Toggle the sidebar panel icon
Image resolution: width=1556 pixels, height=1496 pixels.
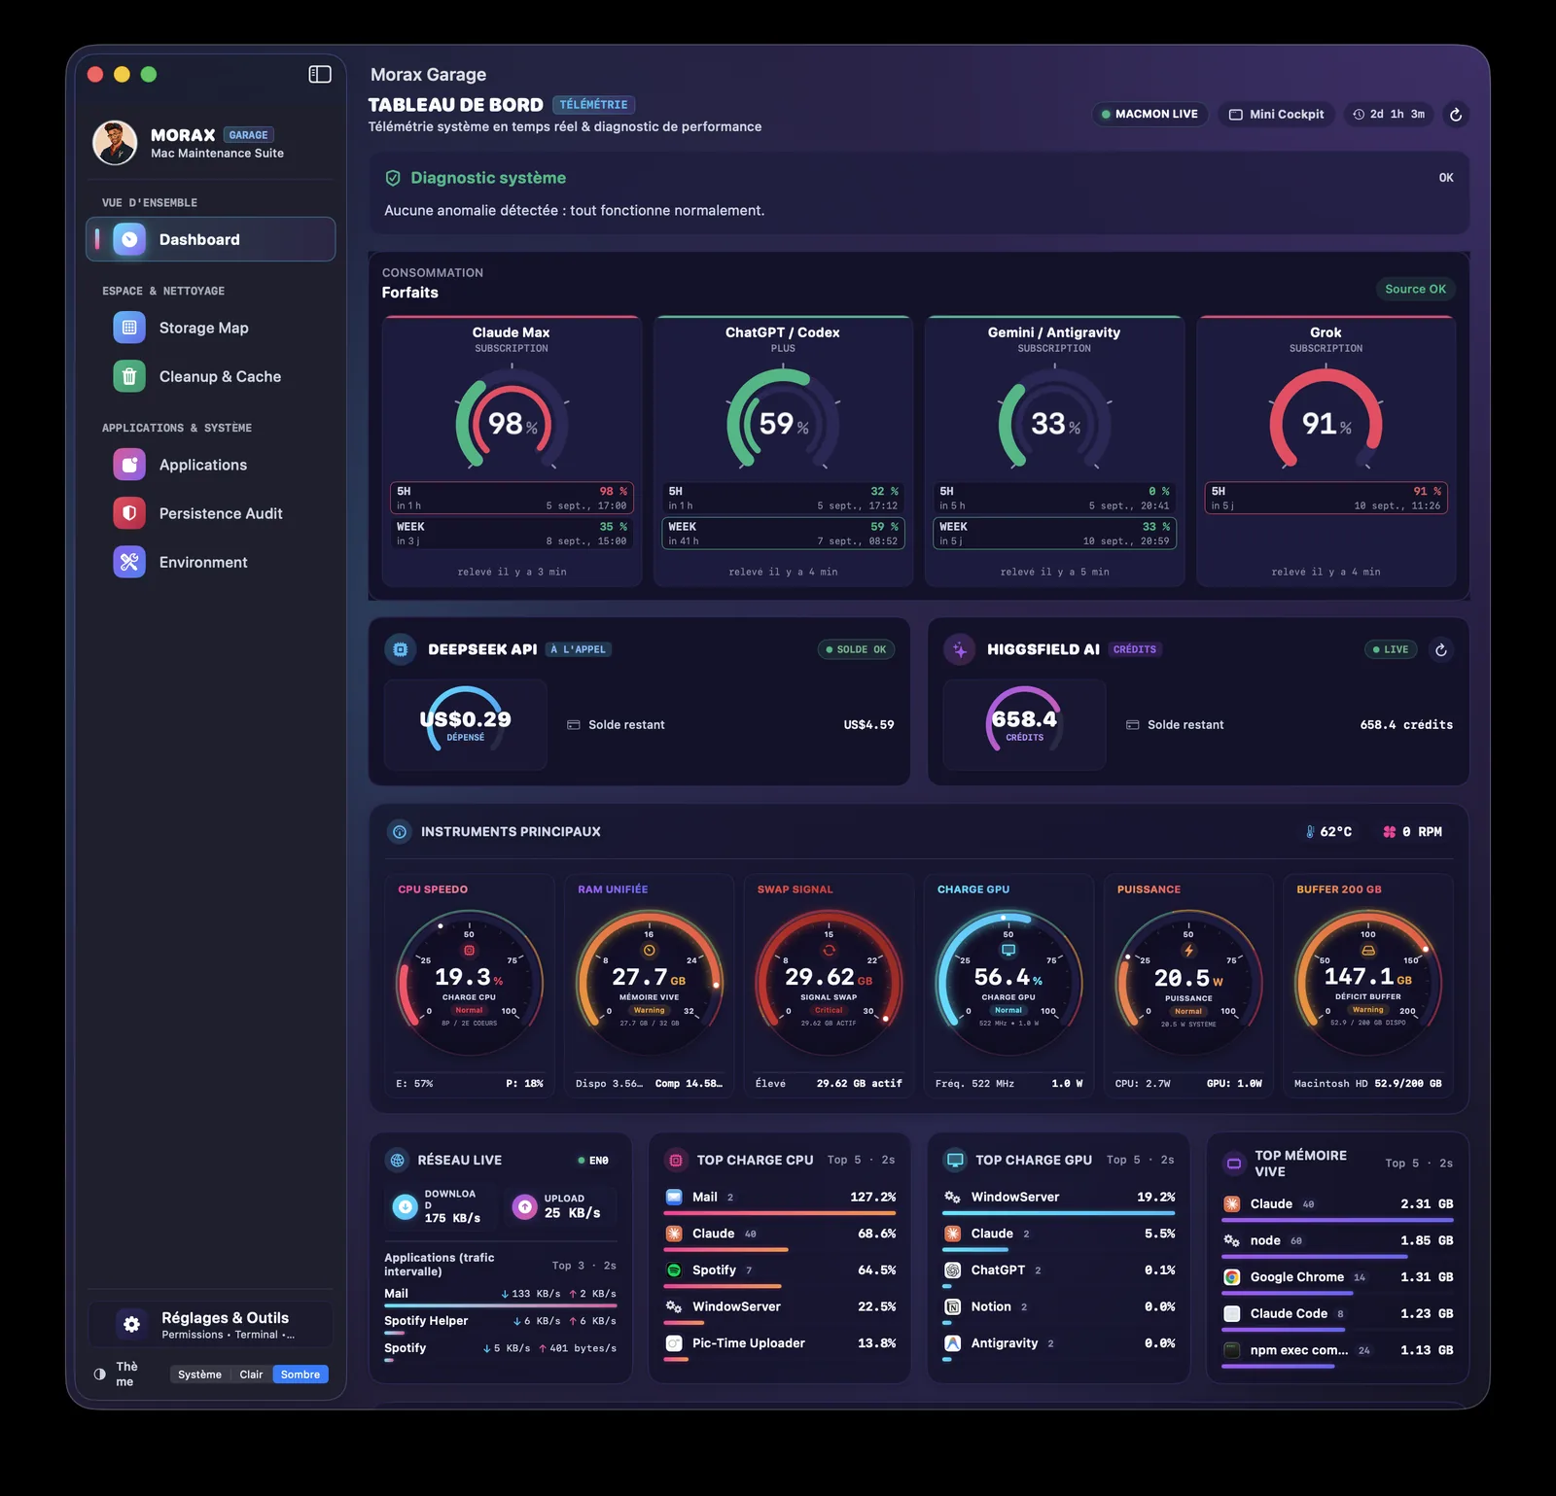coord(320,74)
